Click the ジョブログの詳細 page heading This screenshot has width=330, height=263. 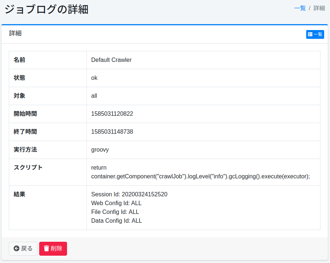pyautogui.click(x=47, y=9)
